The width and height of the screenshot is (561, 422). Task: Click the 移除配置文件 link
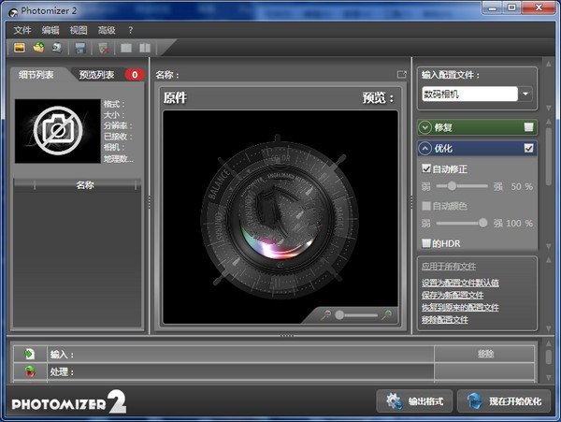click(445, 319)
